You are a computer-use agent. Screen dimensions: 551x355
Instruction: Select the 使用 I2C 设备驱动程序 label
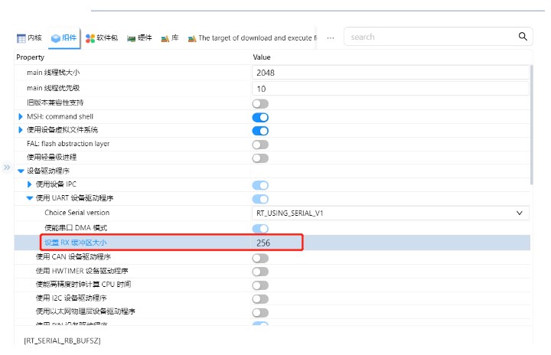pos(71,298)
